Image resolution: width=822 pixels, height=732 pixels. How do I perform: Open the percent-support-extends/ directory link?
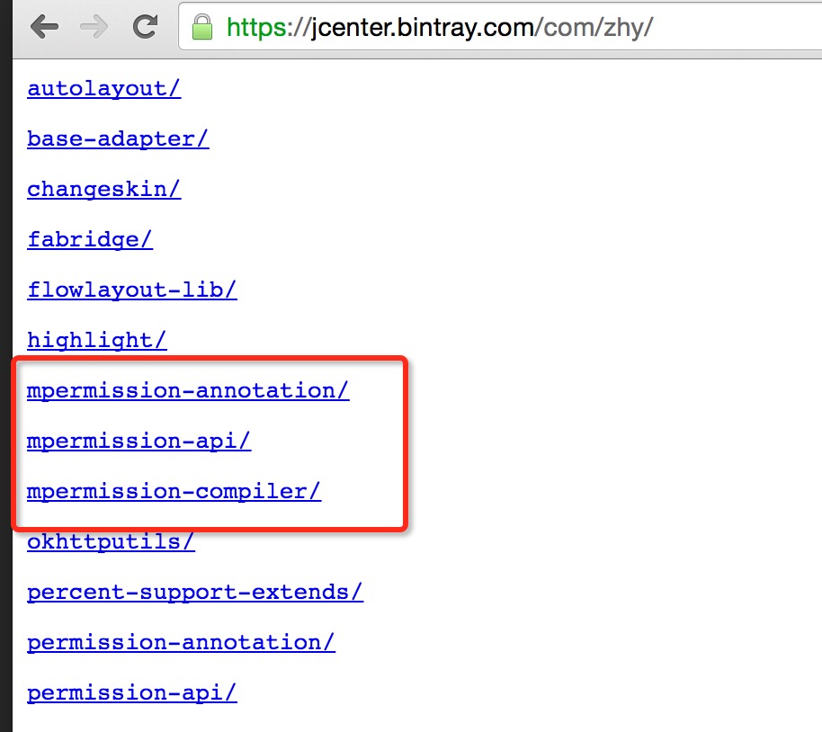pos(195,592)
